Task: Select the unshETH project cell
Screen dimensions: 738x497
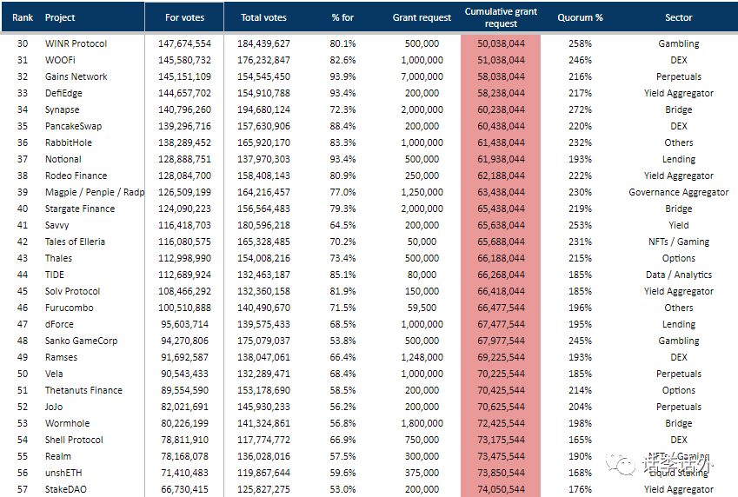Action: pyautogui.click(x=63, y=473)
